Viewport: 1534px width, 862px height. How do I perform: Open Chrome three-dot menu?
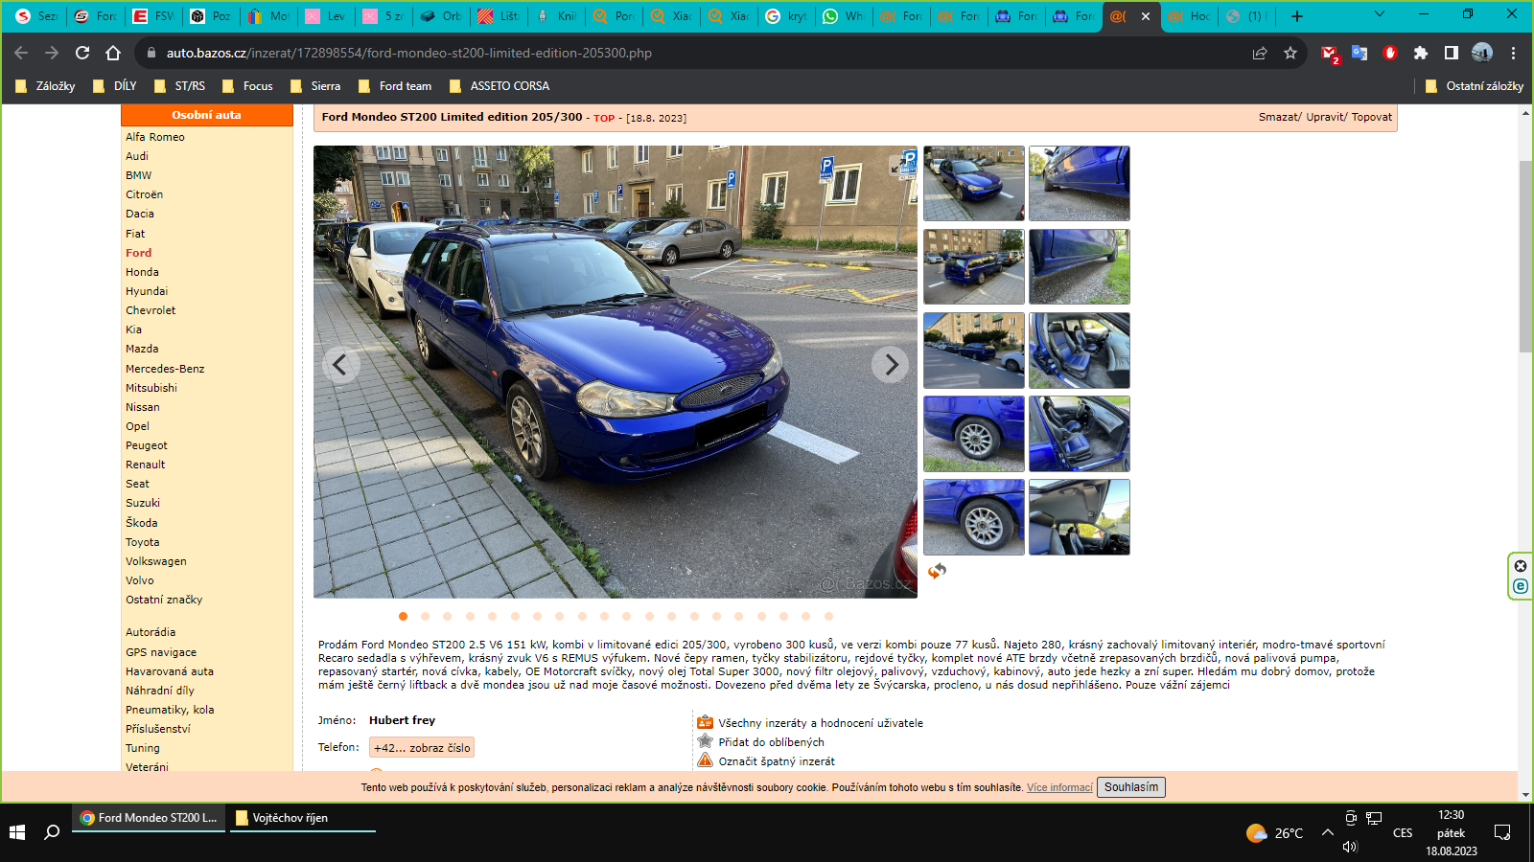[x=1514, y=53]
